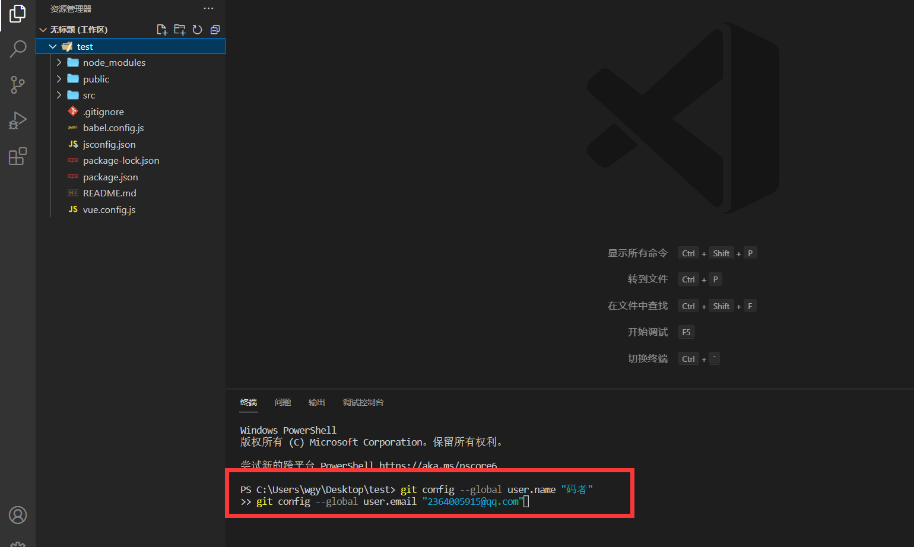Click the Windows PowerShell terminal header text

click(288, 430)
